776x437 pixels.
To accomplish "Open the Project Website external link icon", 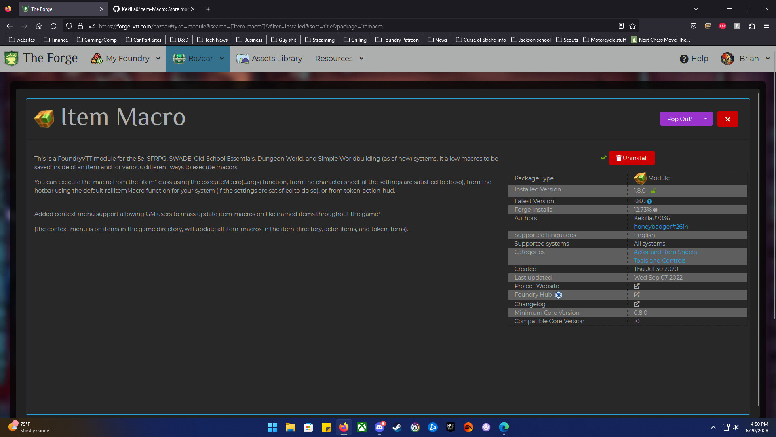I will (x=637, y=286).
